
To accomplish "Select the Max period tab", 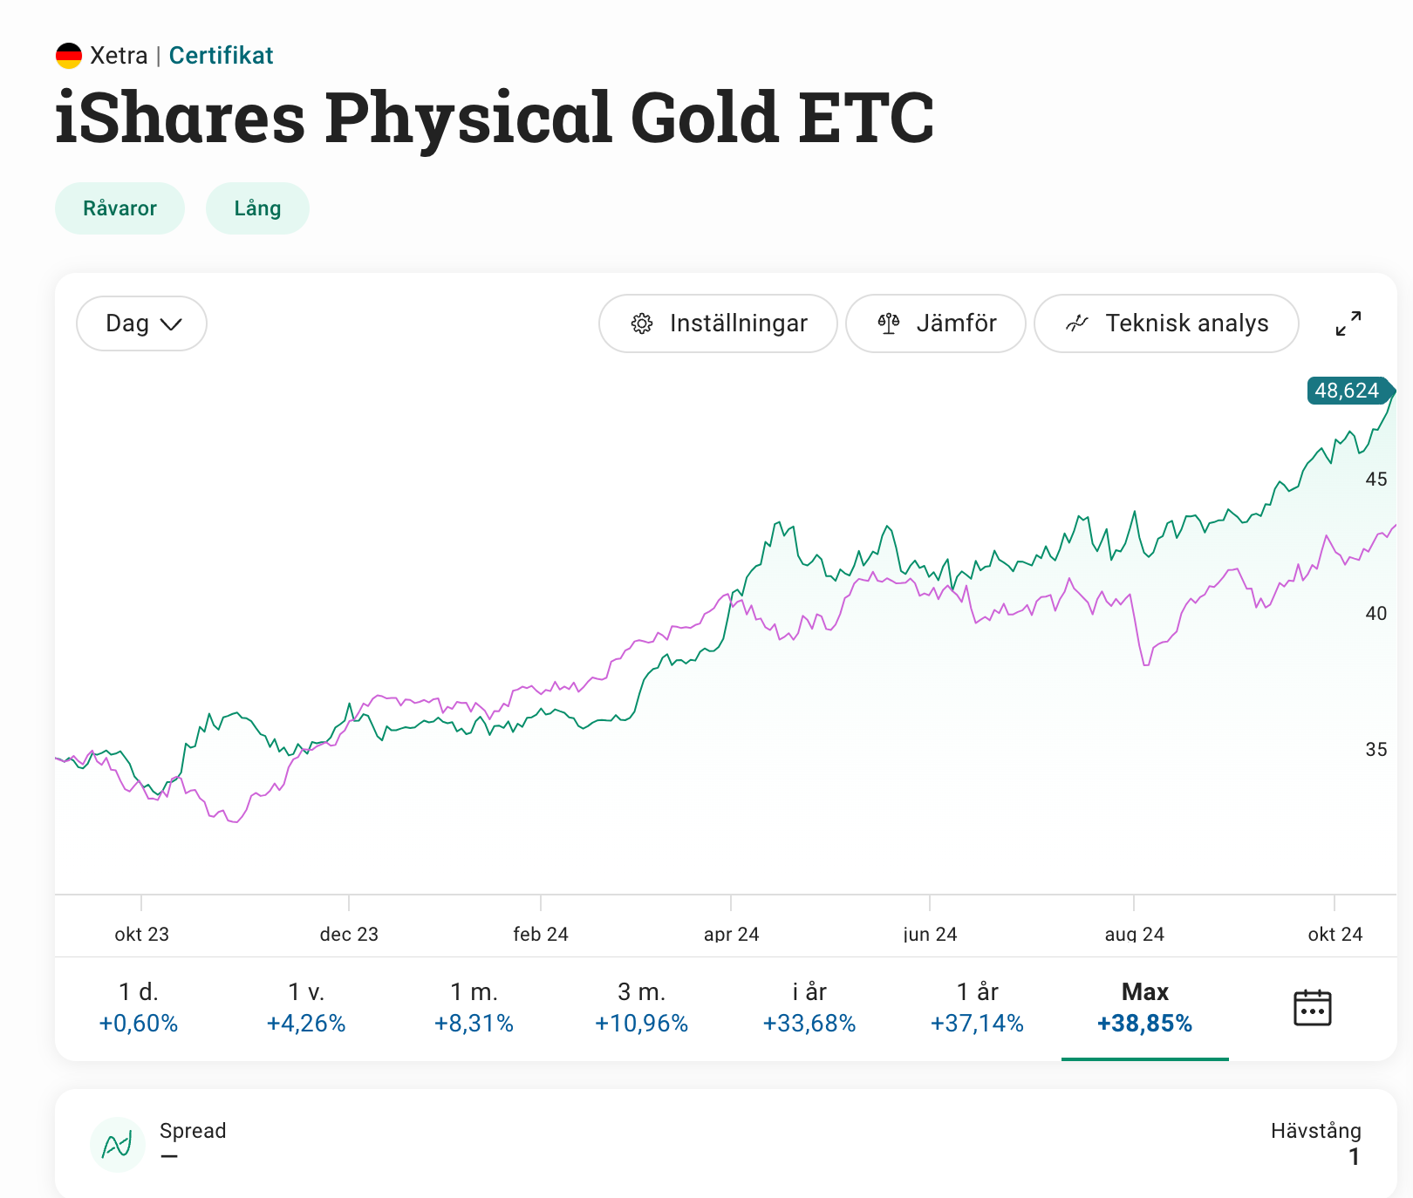I will pyautogui.click(x=1144, y=1007).
